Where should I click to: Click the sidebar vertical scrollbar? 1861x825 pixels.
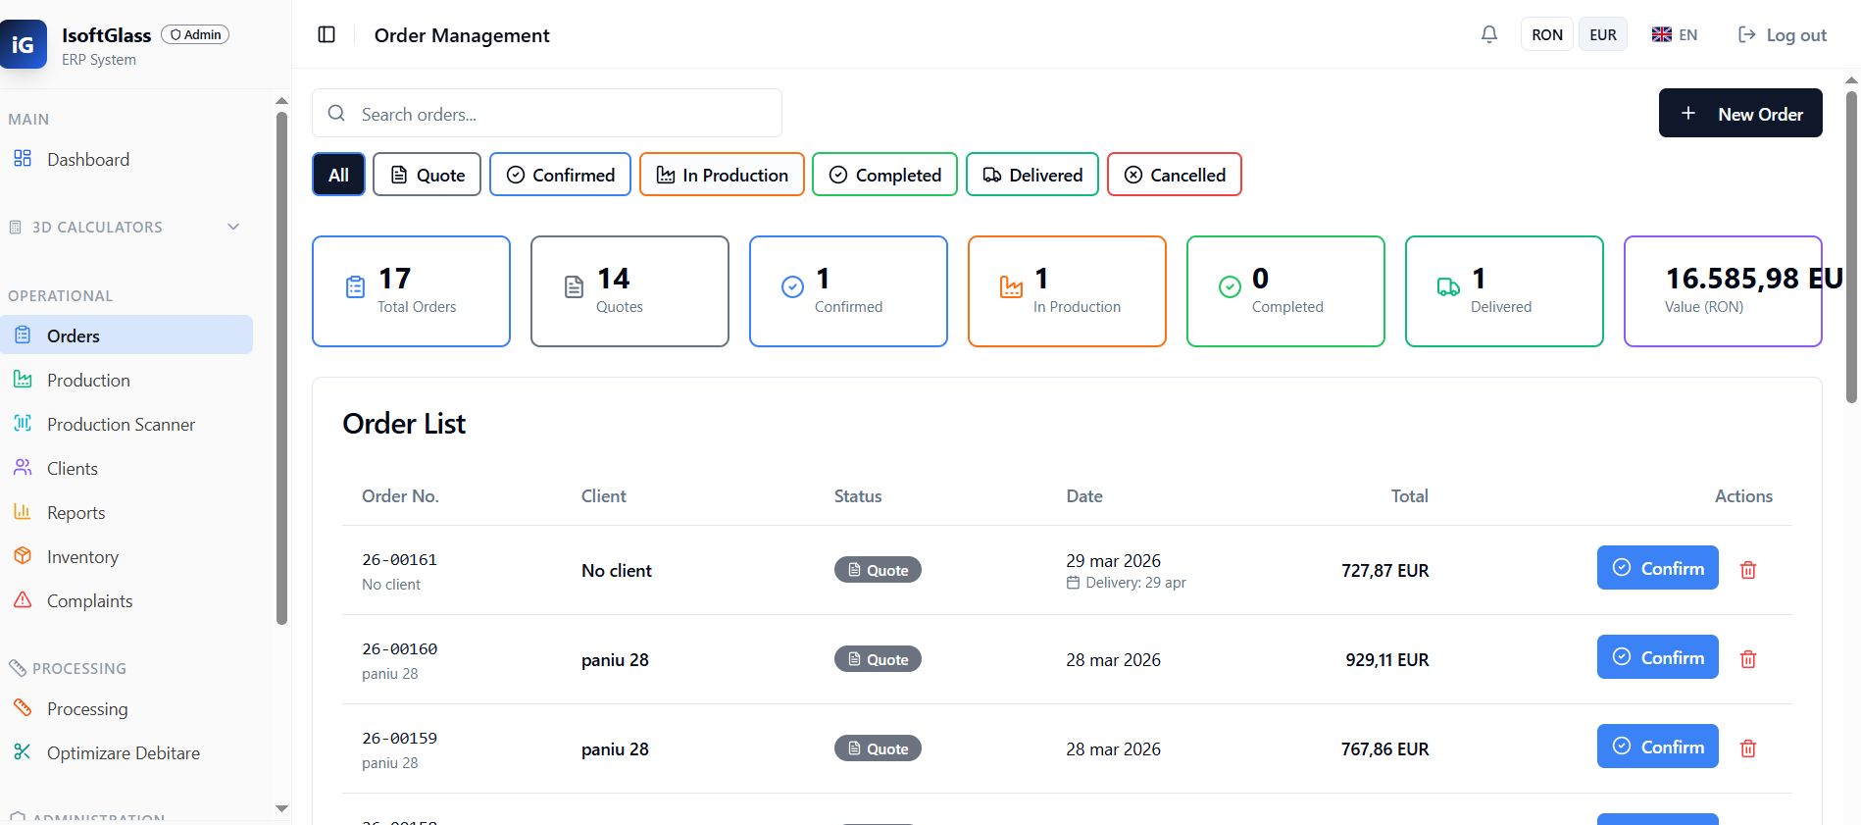(281, 368)
